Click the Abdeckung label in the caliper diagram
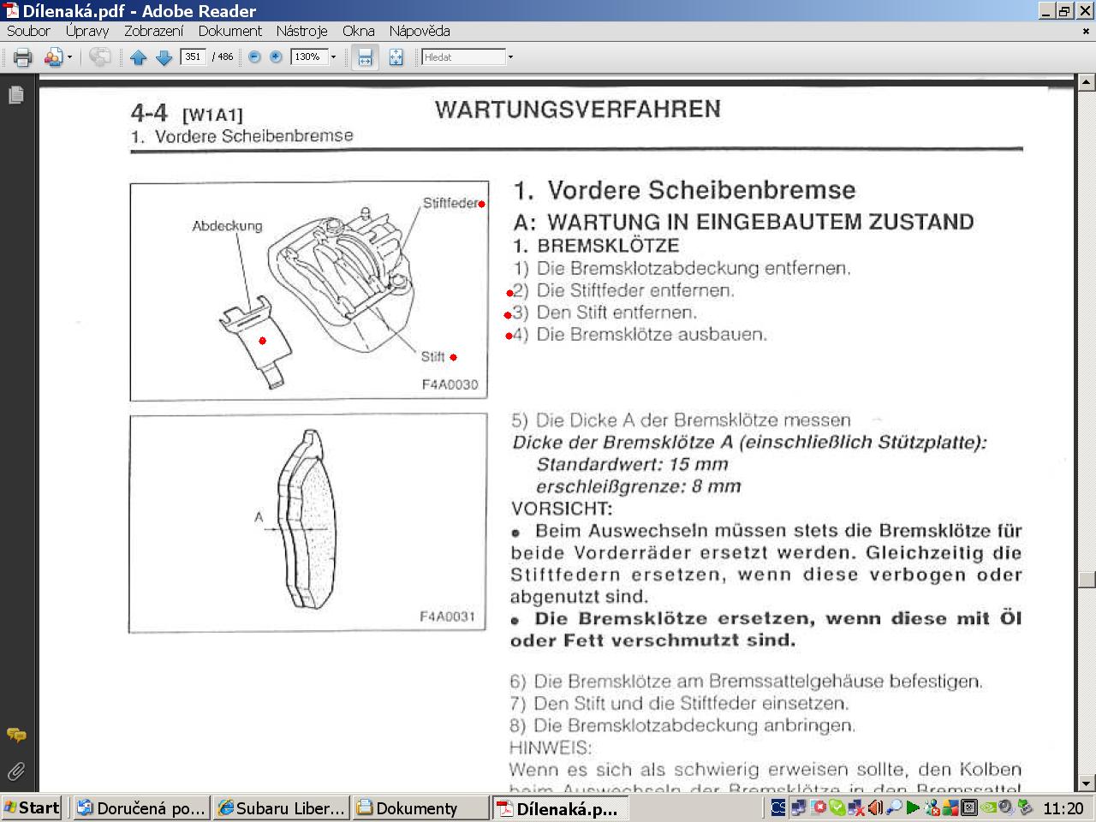 [x=227, y=226]
